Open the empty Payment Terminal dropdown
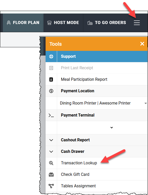 102,128
